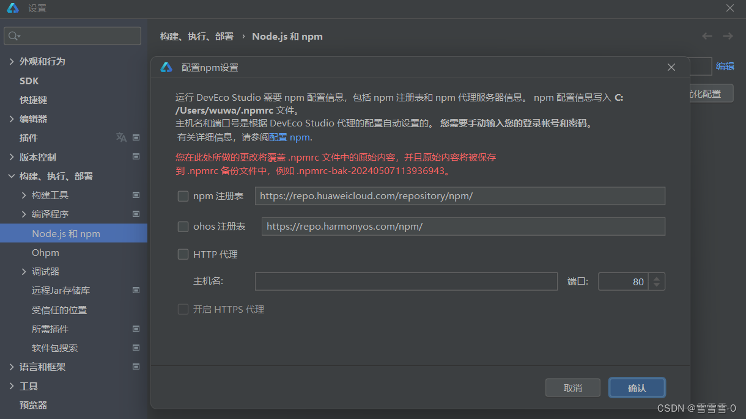Open the 配置 npm help link

(x=289, y=137)
